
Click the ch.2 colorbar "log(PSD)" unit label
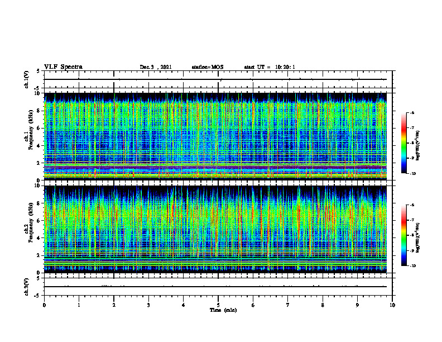[x=418, y=238]
